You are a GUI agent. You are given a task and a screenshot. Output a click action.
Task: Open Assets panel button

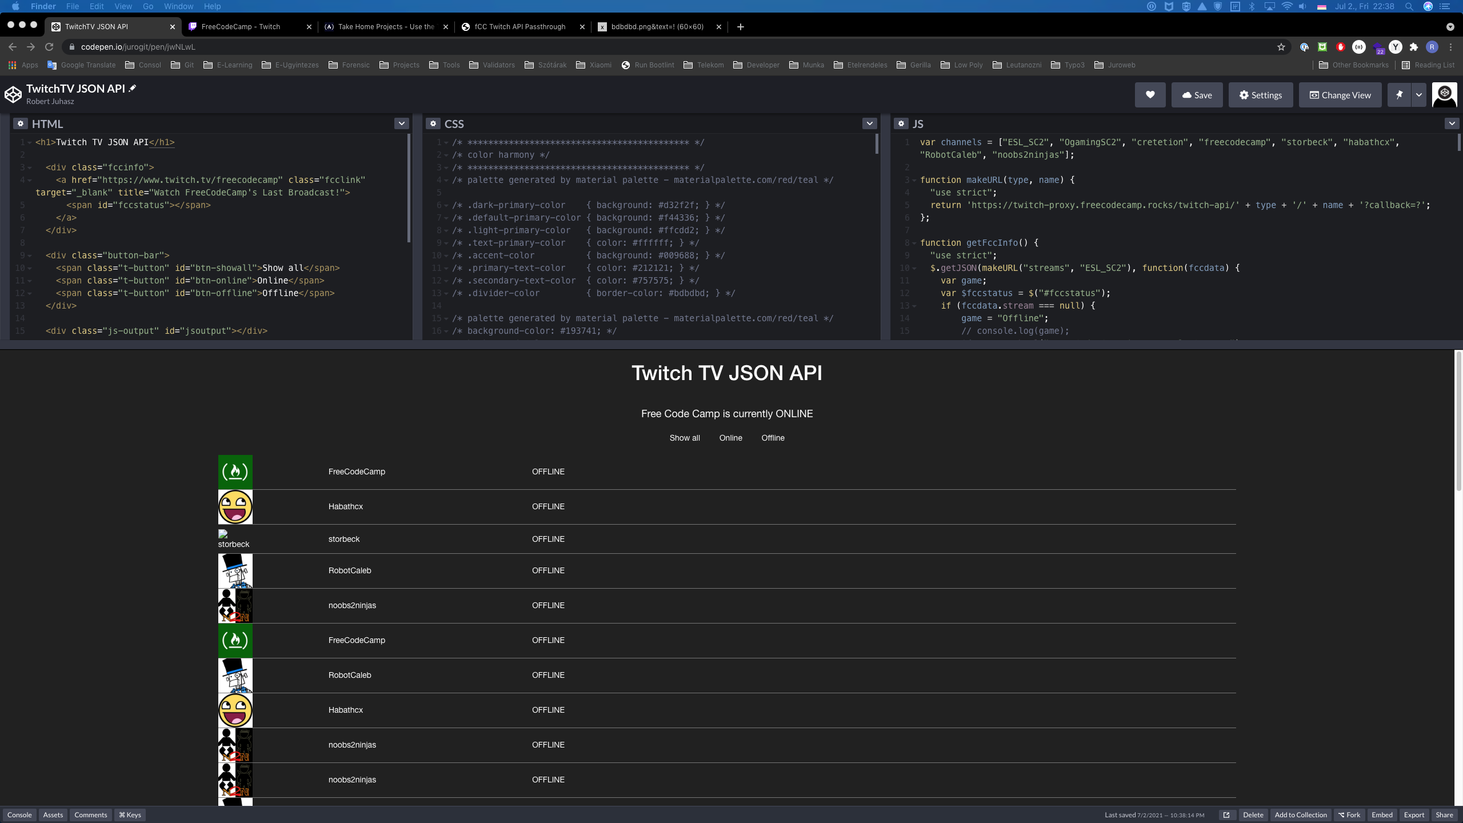click(53, 815)
